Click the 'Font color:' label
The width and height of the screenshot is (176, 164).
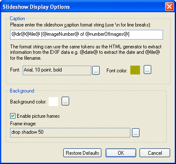[x=117, y=71]
